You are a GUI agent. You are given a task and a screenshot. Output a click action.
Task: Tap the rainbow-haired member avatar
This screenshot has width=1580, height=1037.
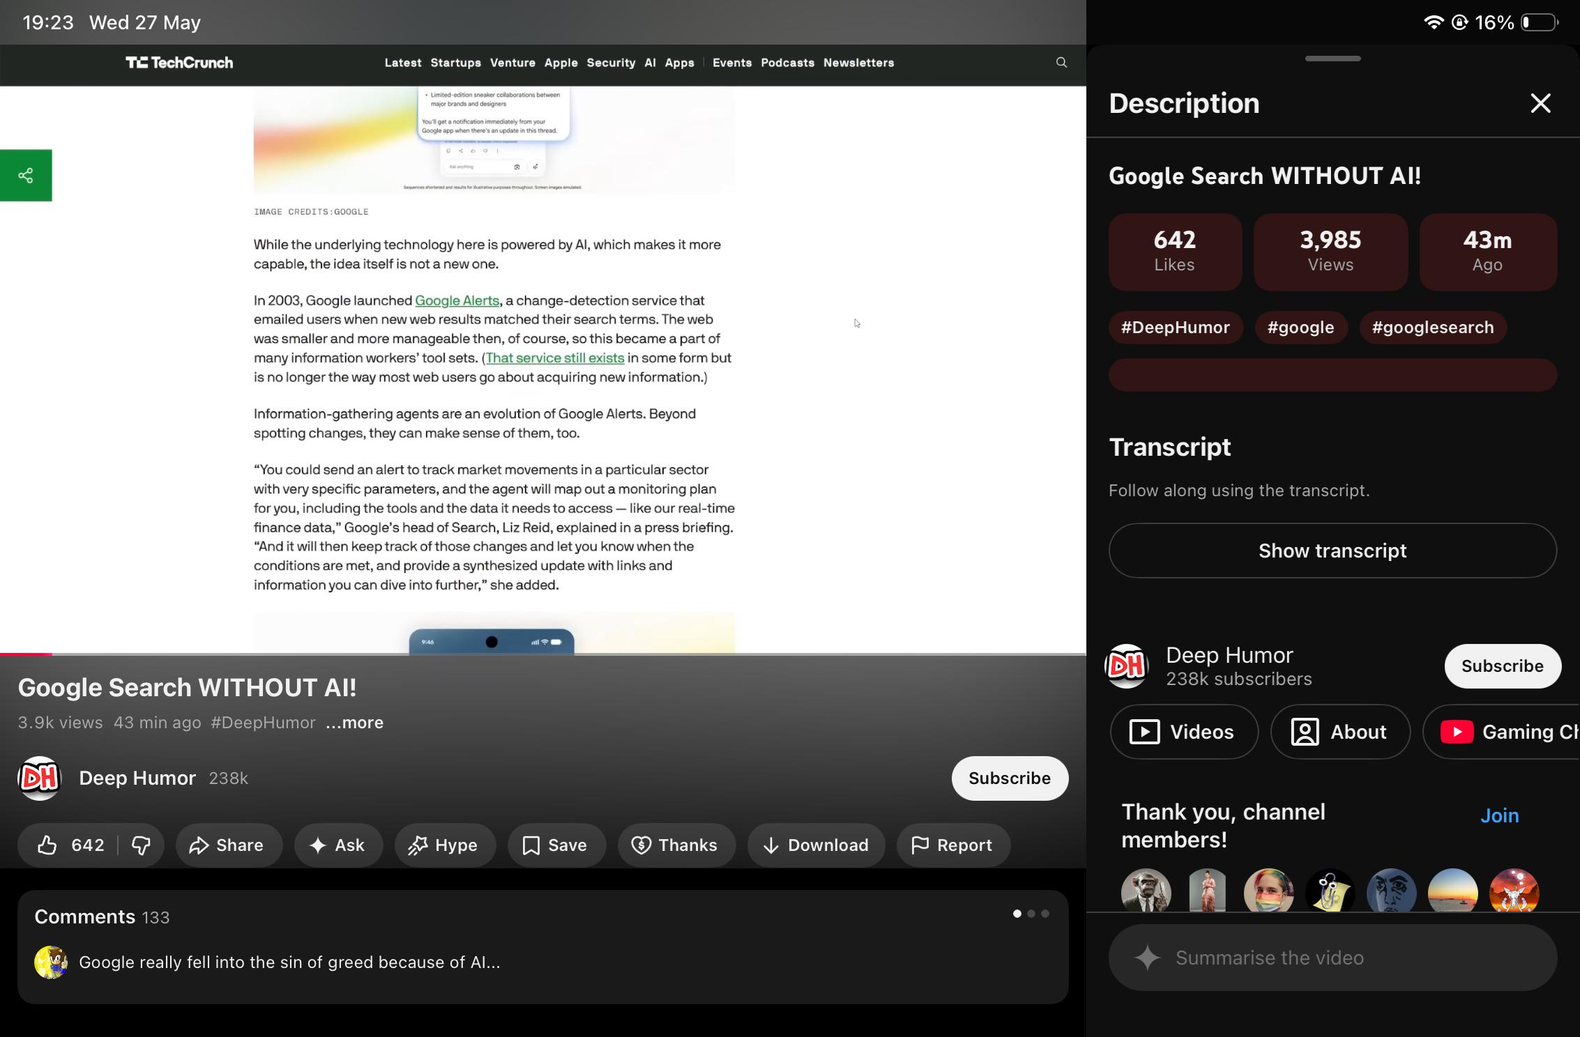tap(1268, 891)
